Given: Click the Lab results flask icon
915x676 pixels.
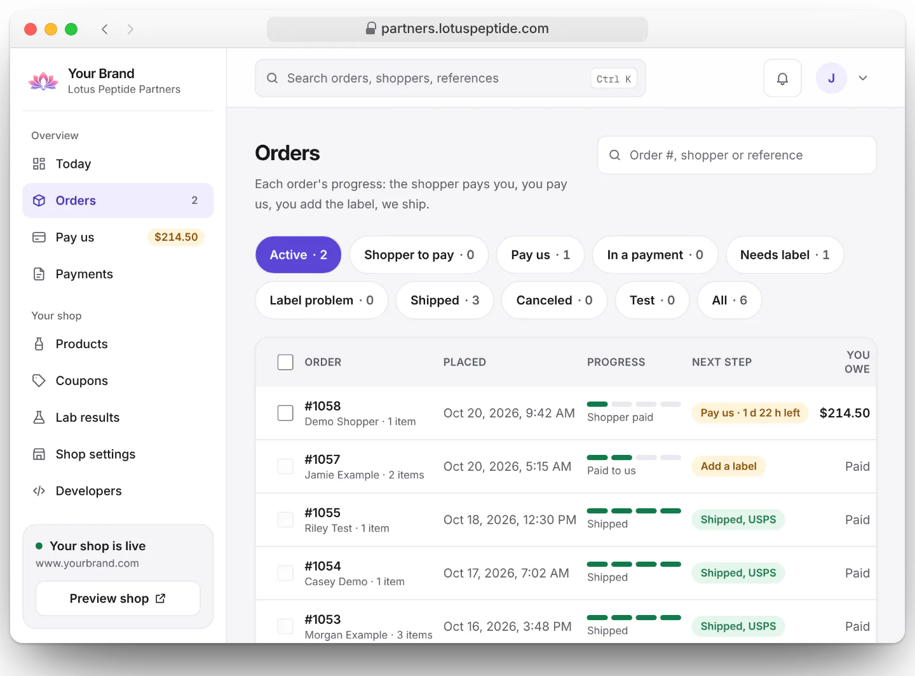Looking at the screenshot, I should pyautogui.click(x=39, y=417).
